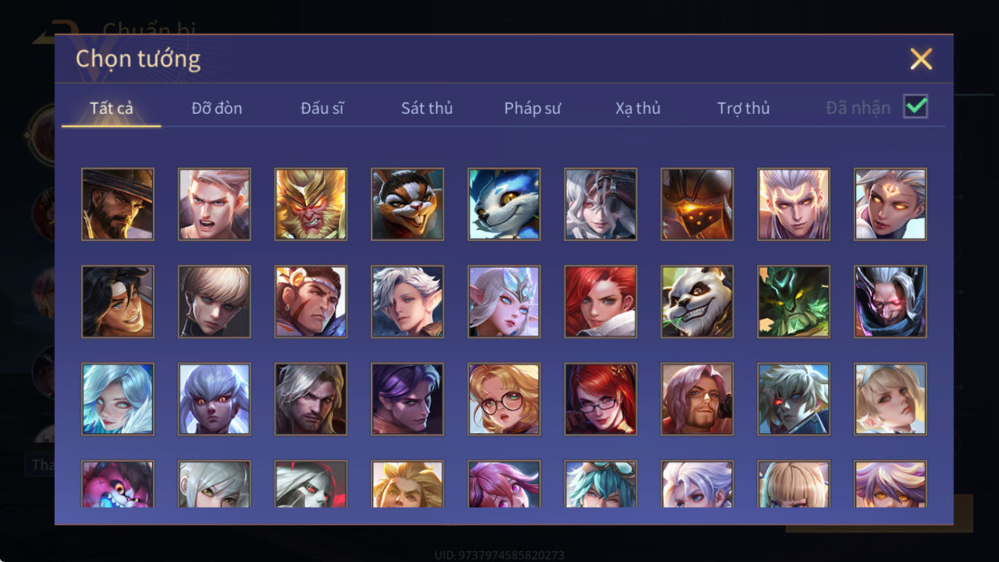Select the cowboy hat bearded hero
999x562 pixels.
(117, 204)
